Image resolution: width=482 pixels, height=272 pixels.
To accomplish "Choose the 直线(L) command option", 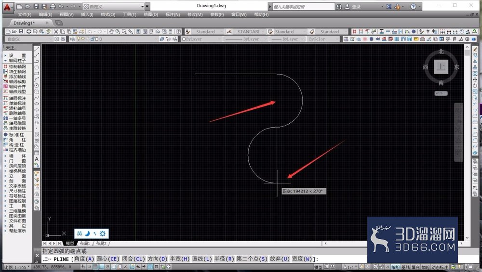I will coord(202,259).
